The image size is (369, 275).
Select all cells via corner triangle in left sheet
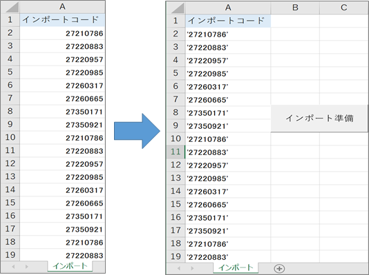[x=12, y=7]
